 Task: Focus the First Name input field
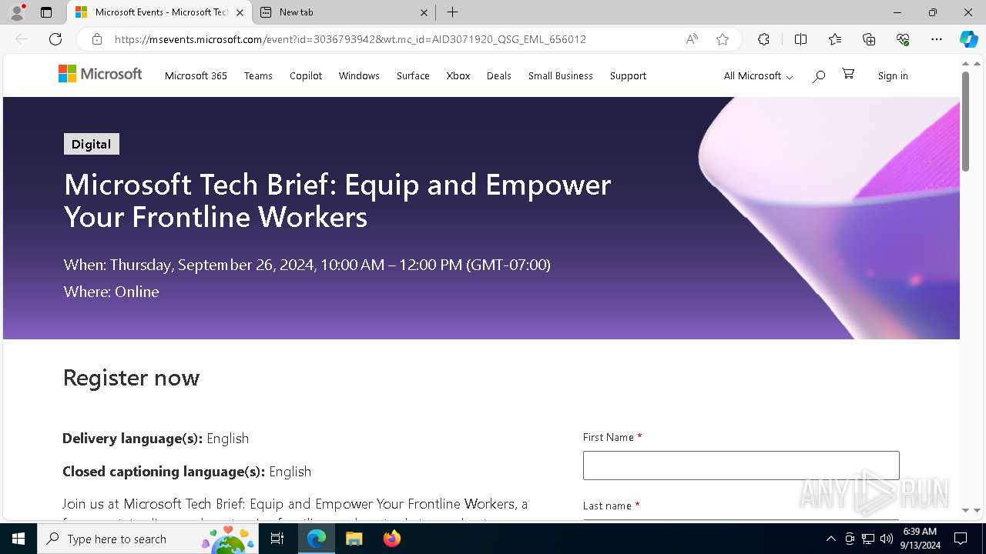click(x=741, y=466)
